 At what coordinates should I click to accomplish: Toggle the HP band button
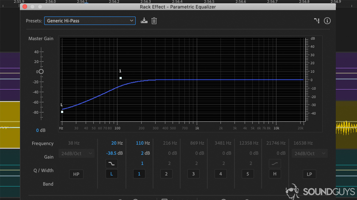pyautogui.click(x=76, y=174)
